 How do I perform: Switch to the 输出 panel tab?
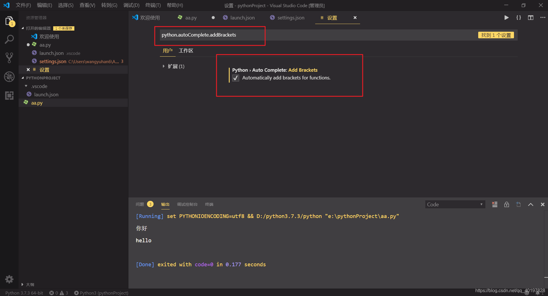165,204
